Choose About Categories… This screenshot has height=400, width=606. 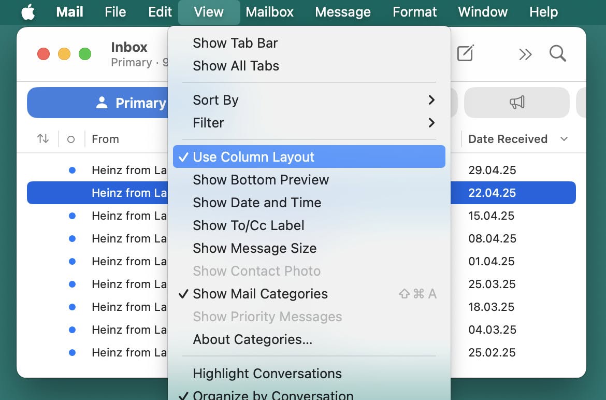pyautogui.click(x=309, y=339)
